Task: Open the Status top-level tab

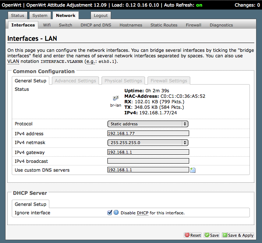Action: point(18,15)
